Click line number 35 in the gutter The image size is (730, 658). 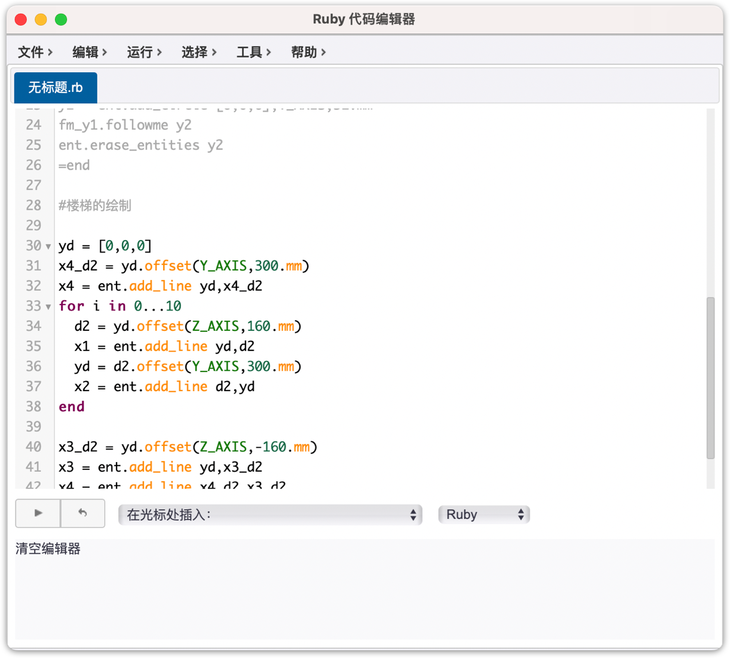point(33,346)
